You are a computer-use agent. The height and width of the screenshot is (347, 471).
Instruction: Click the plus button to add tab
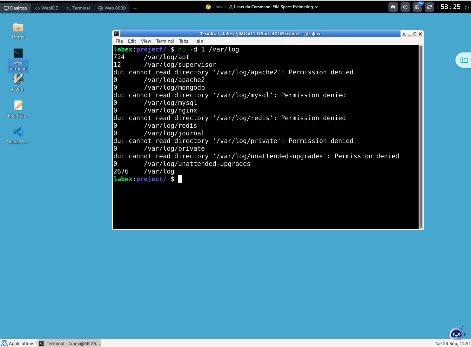[x=135, y=8]
